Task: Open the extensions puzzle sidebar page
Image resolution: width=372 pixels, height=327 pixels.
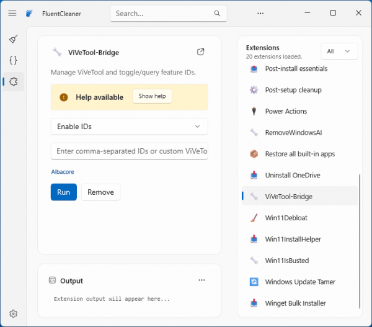Action: click(x=13, y=81)
